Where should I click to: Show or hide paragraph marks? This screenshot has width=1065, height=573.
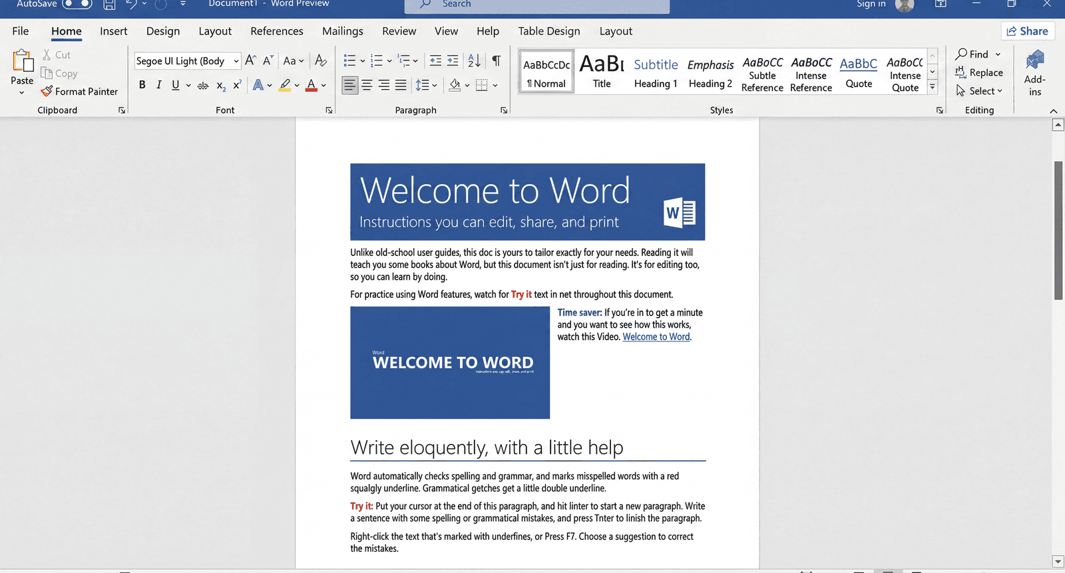(497, 60)
